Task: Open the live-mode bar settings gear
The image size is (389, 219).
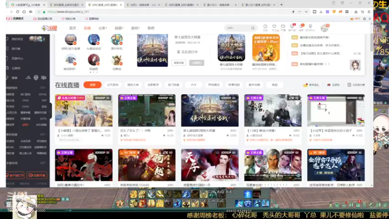Action: tap(364, 18)
